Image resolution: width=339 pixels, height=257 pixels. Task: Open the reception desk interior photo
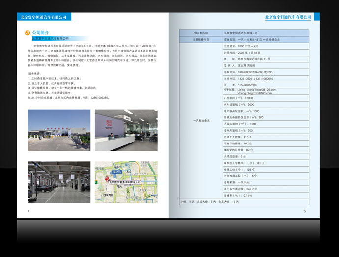[x=126, y=130]
